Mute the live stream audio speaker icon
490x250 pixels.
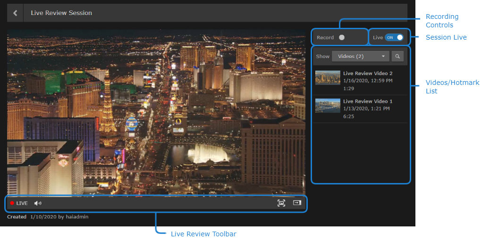pos(38,203)
